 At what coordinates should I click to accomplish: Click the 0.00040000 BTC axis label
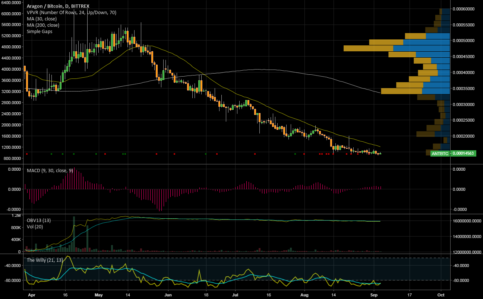(464, 73)
